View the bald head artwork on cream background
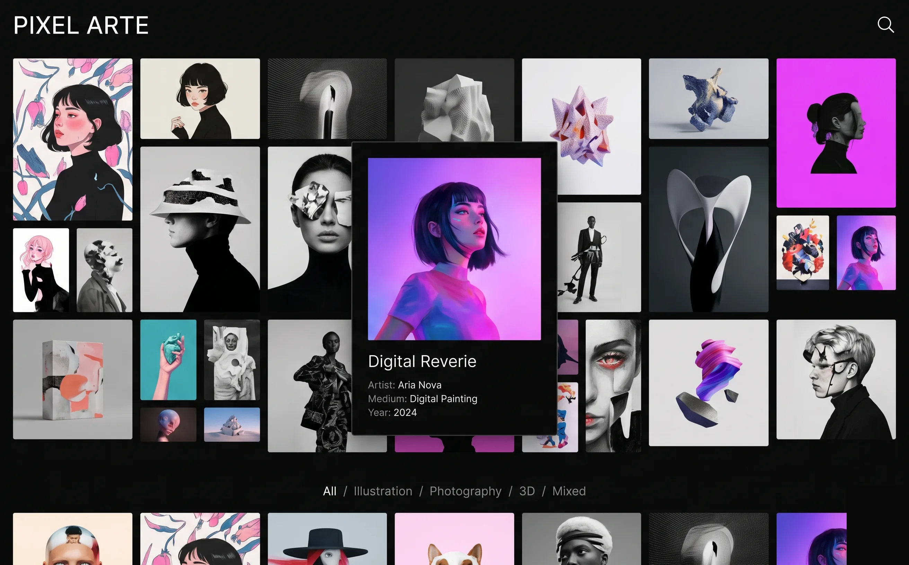The width and height of the screenshot is (909, 565). (x=72, y=539)
